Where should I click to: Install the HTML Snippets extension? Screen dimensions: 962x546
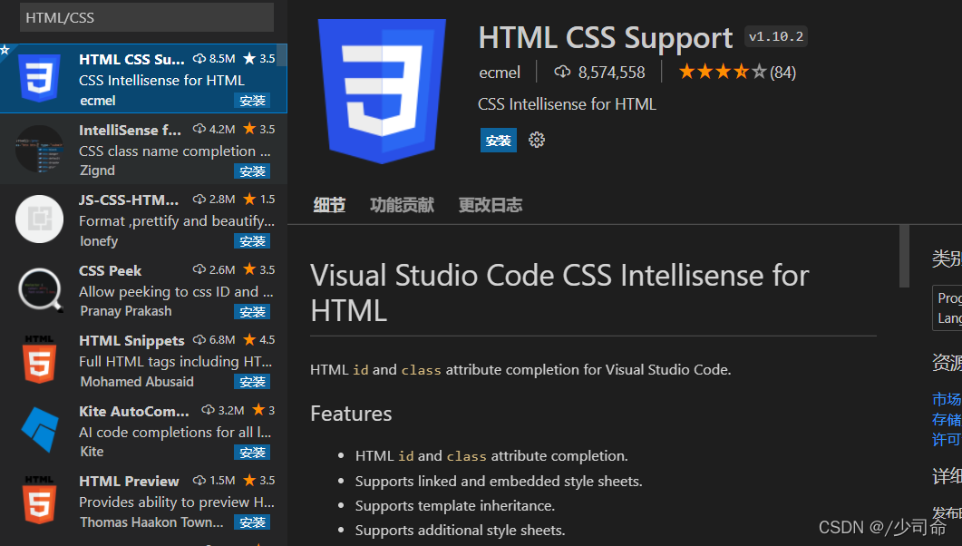click(252, 382)
